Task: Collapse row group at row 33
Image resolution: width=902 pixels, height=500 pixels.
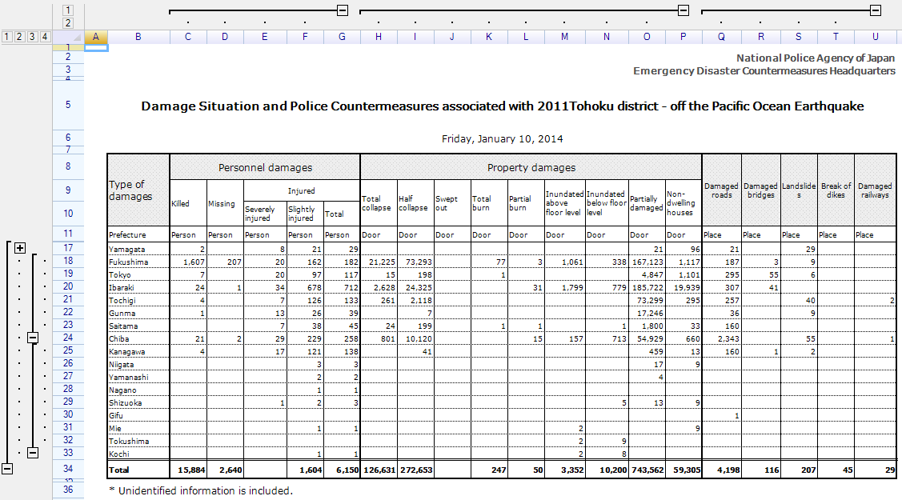Action: click(33, 453)
